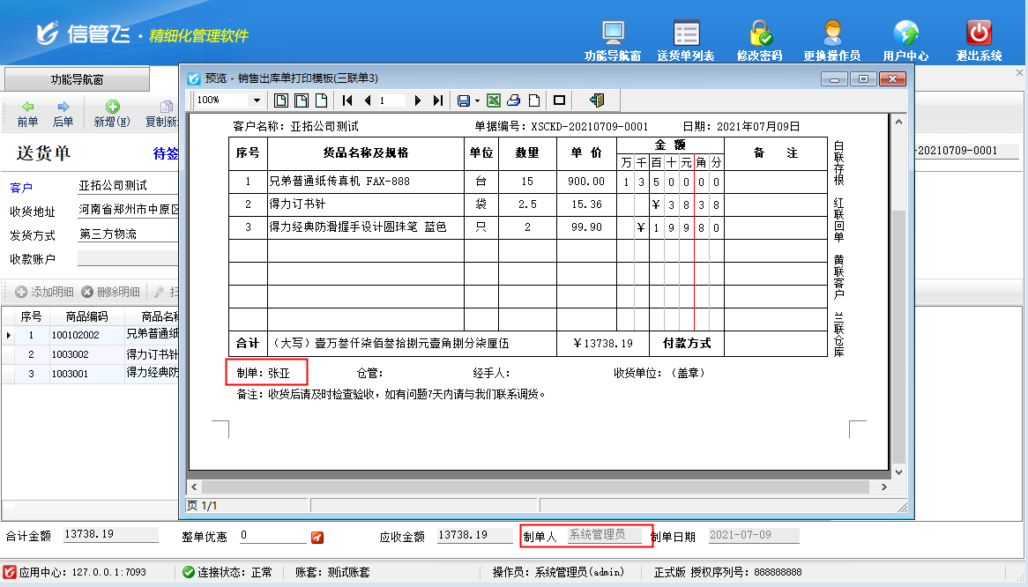1028x587 pixels.
Task: Go to previous order with 前单
Action: tap(27, 114)
